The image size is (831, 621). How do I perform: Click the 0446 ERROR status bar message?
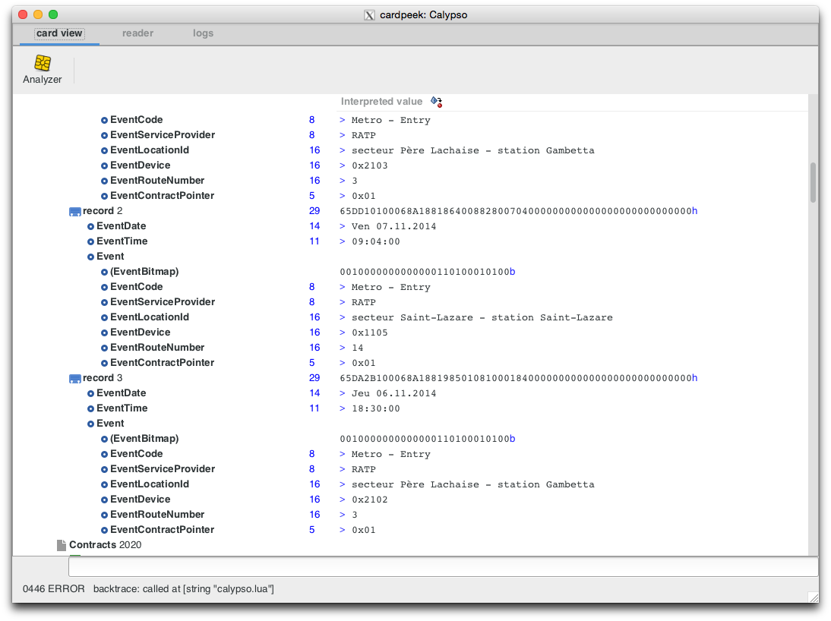(x=148, y=588)
